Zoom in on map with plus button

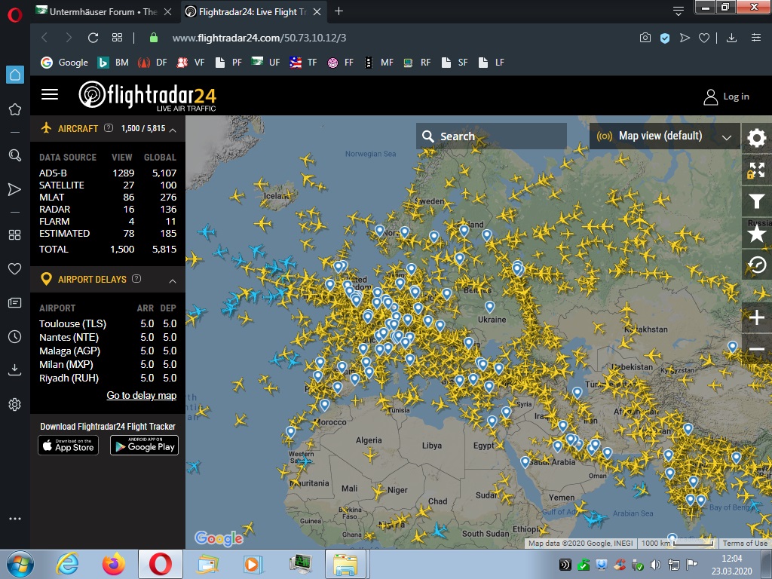click(756, 318)
